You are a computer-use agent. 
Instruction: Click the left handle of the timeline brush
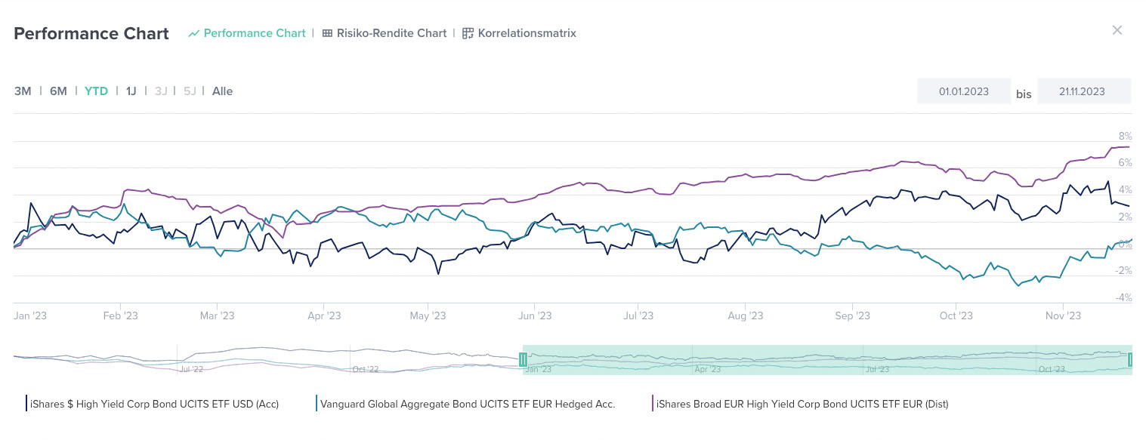pyautogui.click(x=524, y=360)
